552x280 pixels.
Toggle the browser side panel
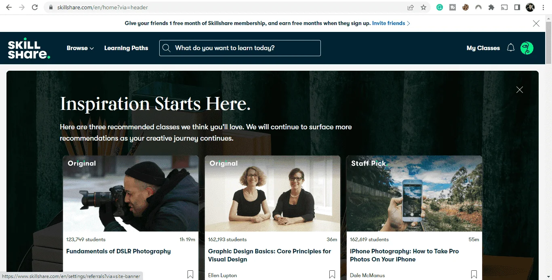point(517,7)
